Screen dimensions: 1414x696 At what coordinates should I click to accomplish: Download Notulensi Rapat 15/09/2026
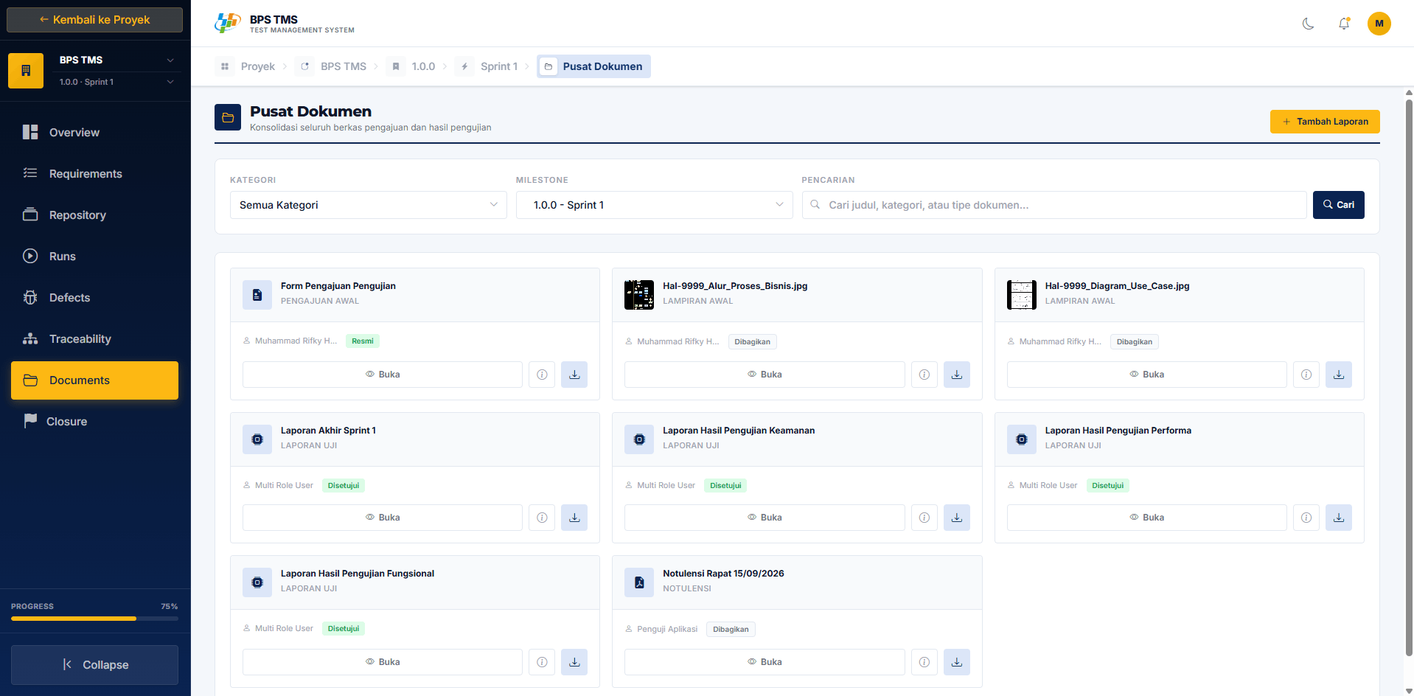pyautogui.click(x=956, y=662)
